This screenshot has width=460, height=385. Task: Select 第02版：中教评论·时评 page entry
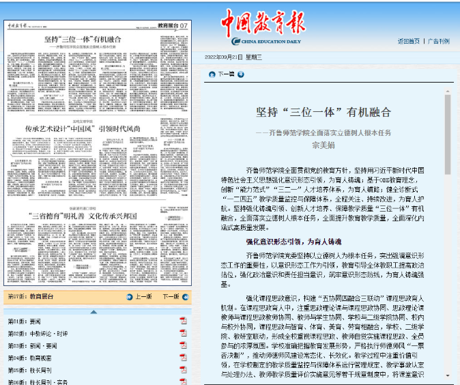pos(38,333)
